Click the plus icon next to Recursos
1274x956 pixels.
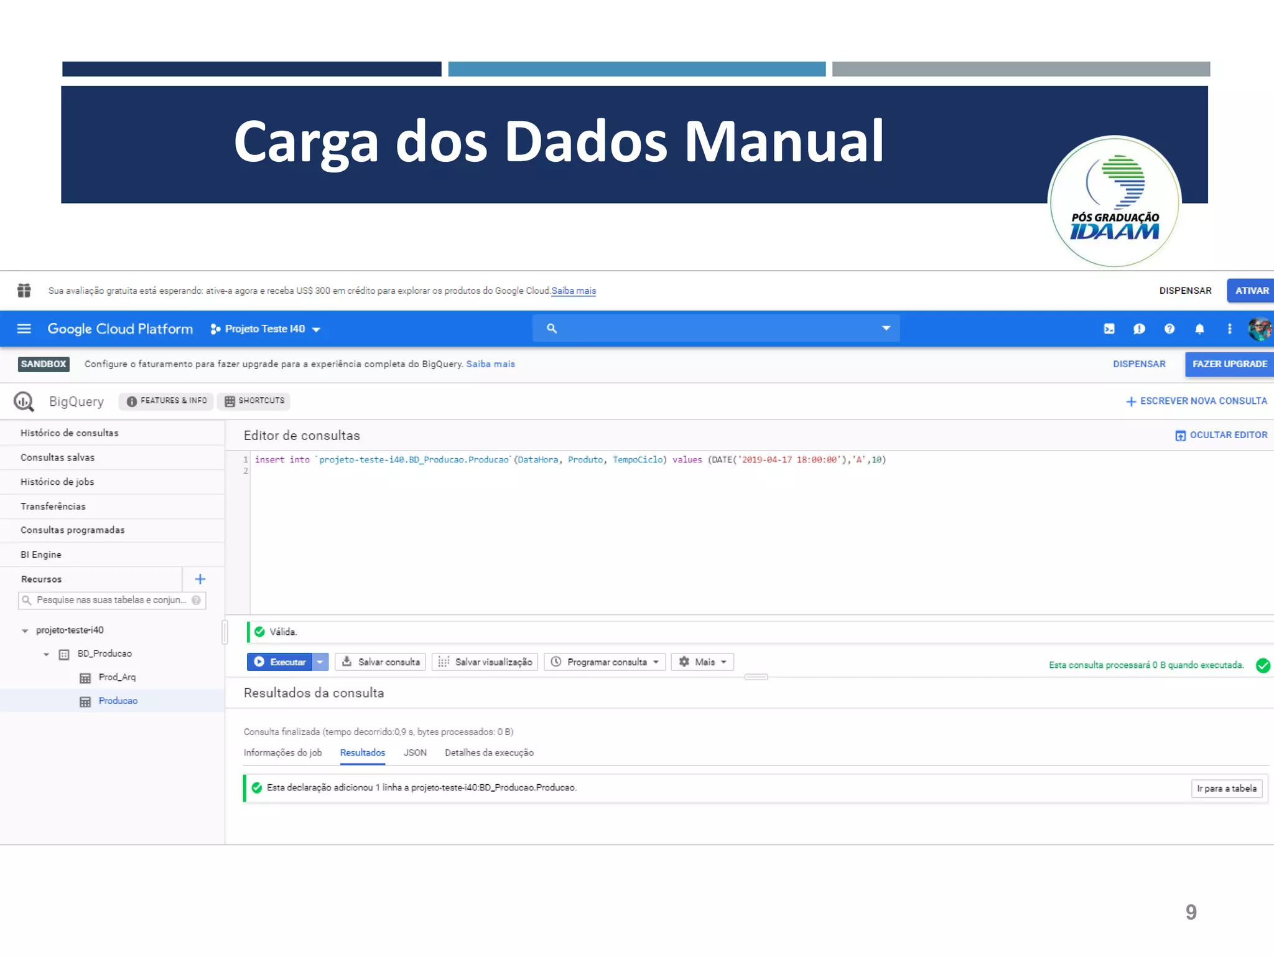[200, 579]
